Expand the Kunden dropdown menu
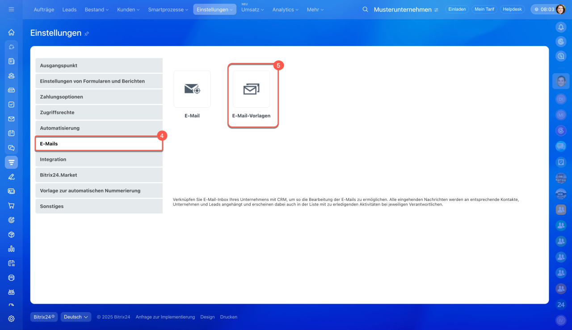The image size is (572, 330). (128, 9)
